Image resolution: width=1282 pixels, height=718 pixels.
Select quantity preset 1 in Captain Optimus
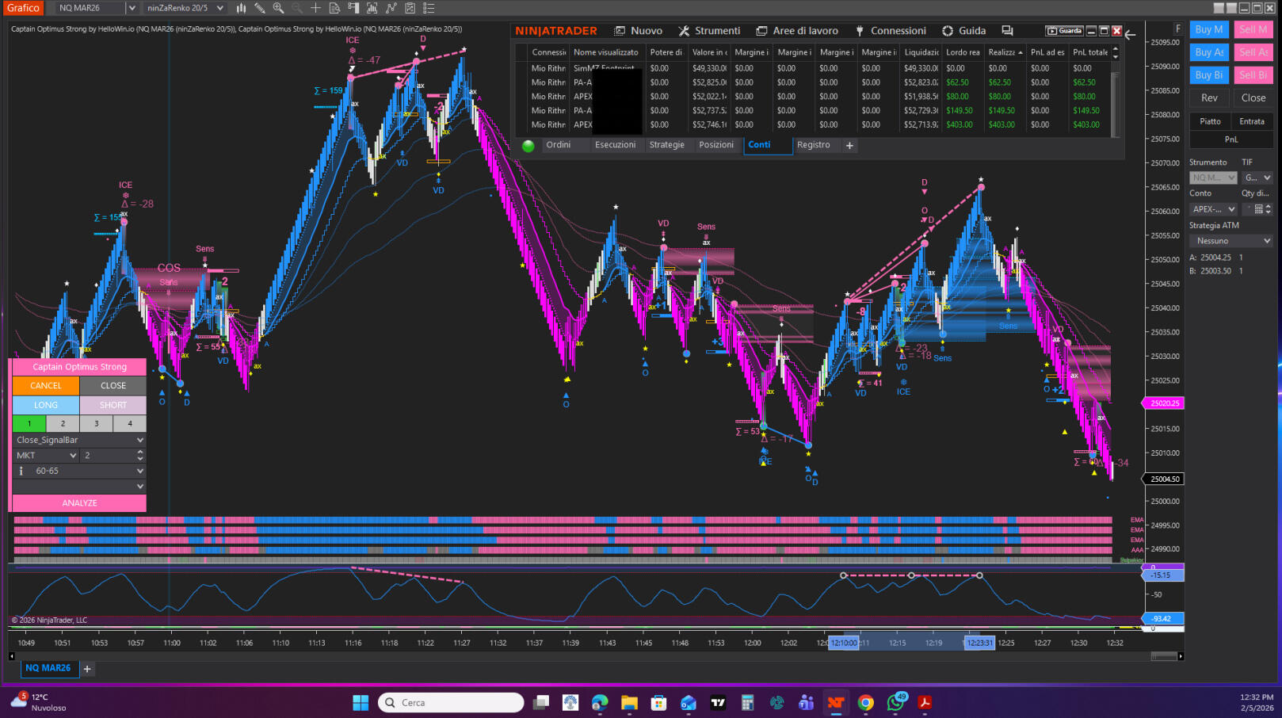[x=29, y=423]
